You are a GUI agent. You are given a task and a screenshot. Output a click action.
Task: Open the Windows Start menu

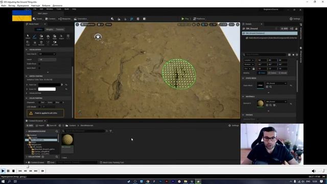(x=3, y=181)
